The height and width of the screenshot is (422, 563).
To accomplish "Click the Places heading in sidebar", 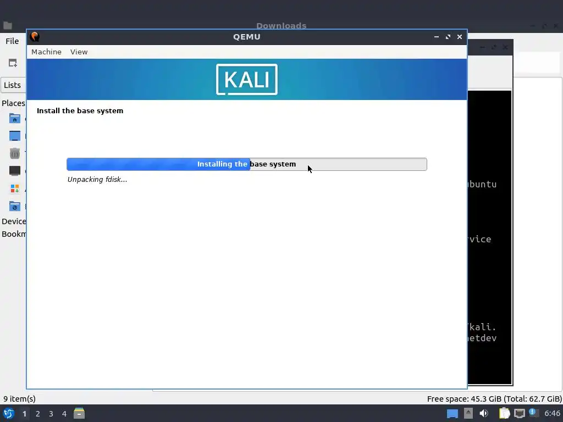I will [x=13, y=103].
